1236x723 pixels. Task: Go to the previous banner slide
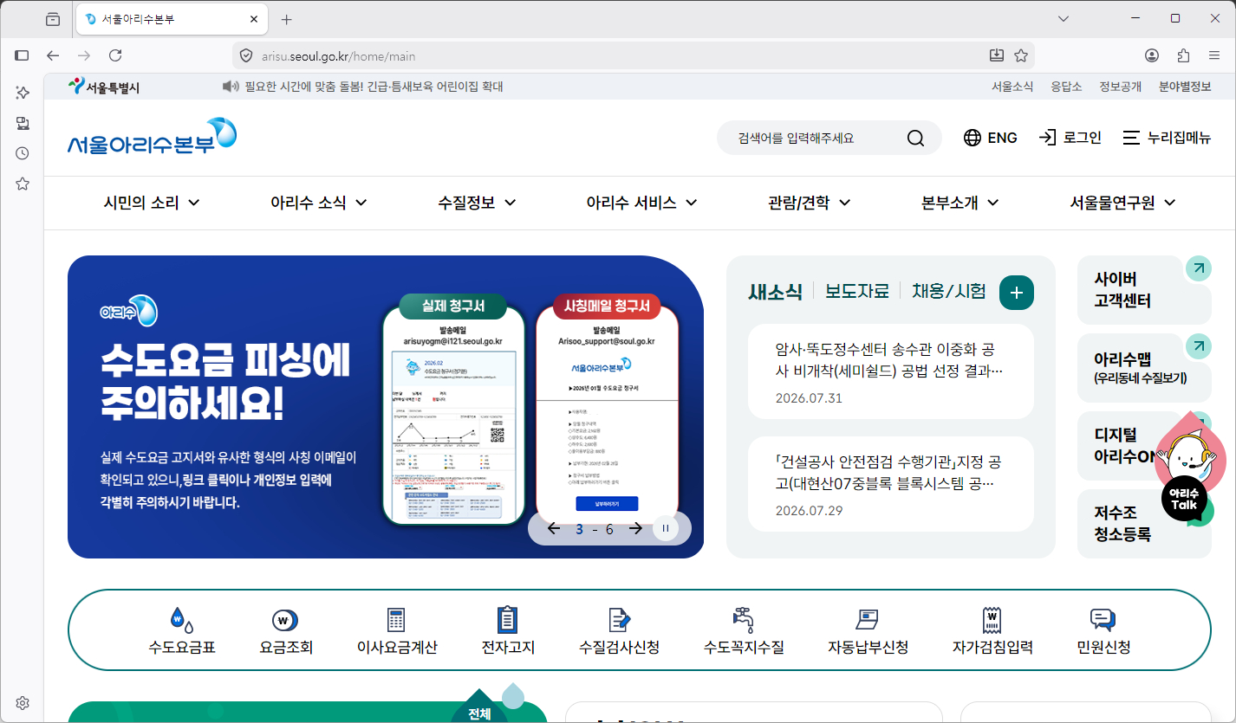tap(554, 528)
